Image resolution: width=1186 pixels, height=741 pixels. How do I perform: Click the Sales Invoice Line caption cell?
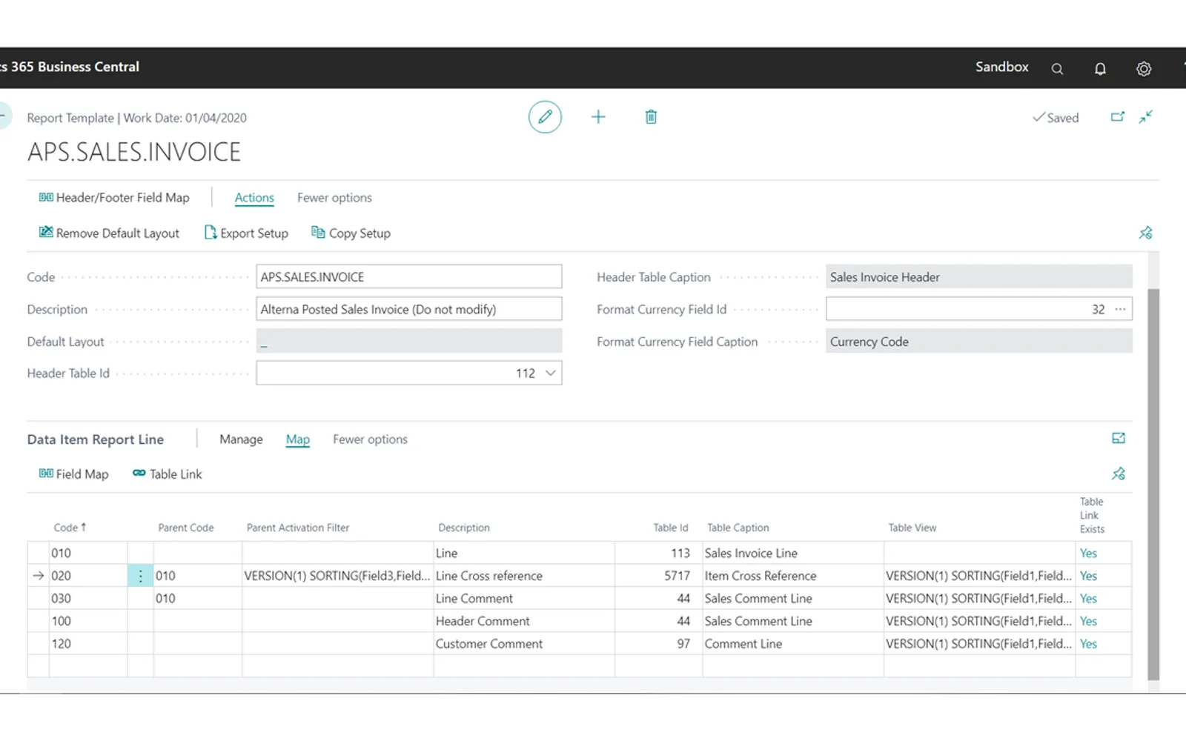tap(793, 554)
